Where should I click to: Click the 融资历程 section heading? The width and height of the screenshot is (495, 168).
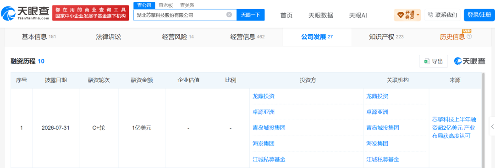23,61
